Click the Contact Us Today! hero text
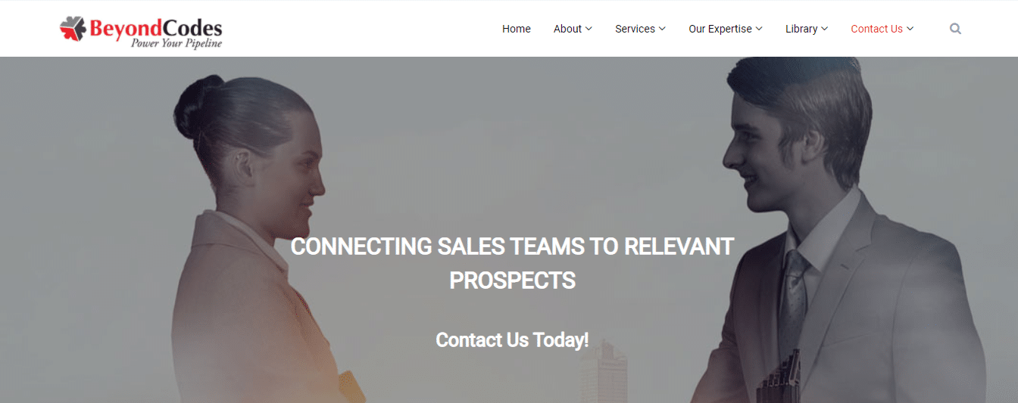 tap(512, 339)
